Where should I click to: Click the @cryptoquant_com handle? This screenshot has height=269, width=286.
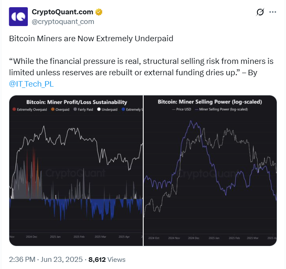click(x=63, y=21)
